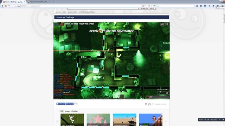Click the 'Hity z naszych gier' heading
225x126 pixels.
(69, 111)
